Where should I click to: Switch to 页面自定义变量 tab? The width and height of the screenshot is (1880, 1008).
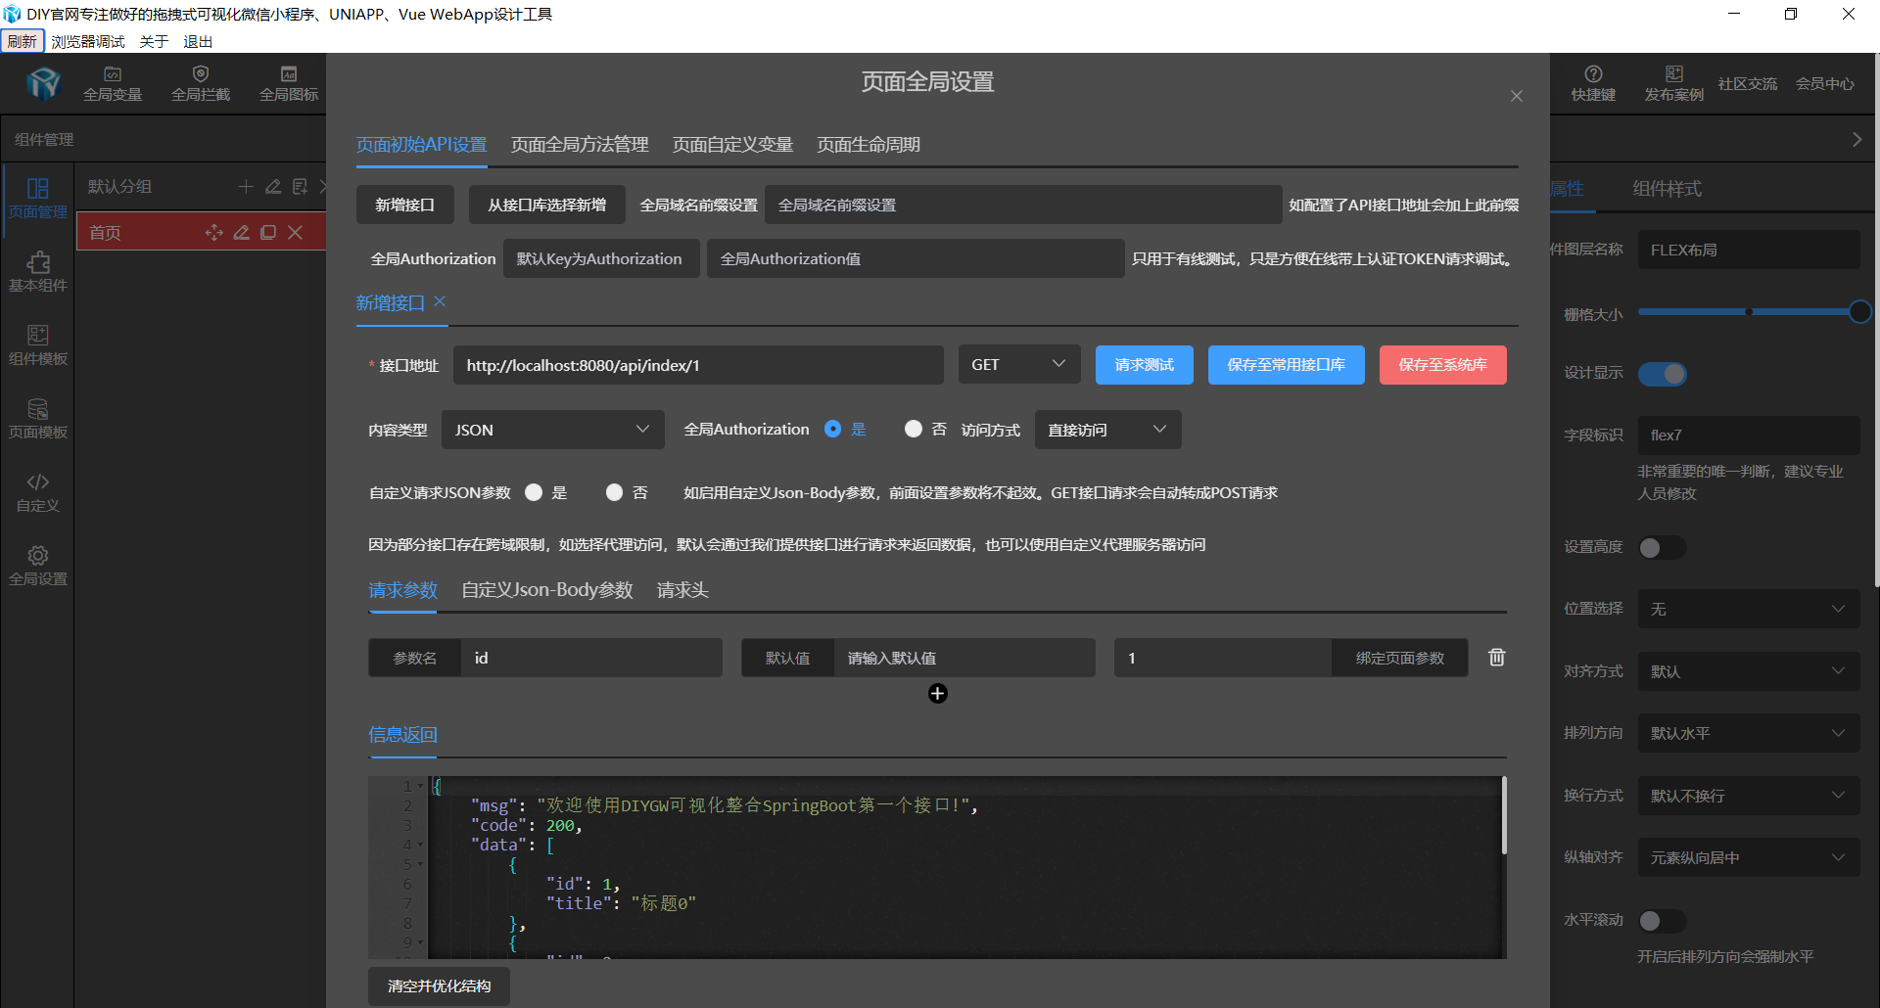pos(732,145)
